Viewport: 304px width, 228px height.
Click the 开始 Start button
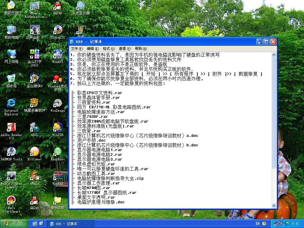14,224
